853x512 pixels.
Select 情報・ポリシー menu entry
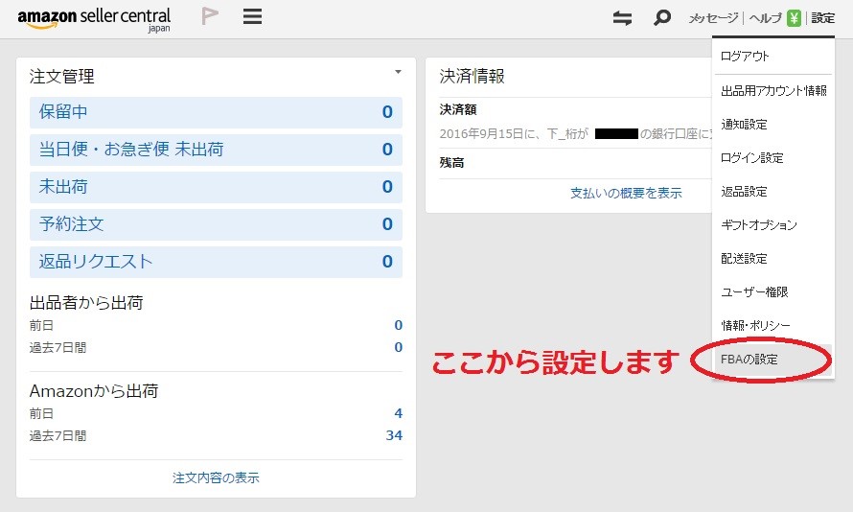(x=755, y=325)
